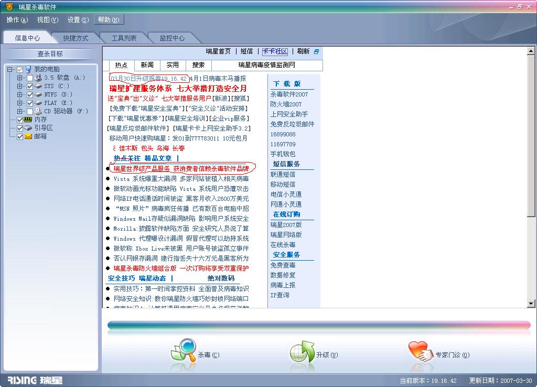Click the Rising lion icon in title bar
Screen dimensions: 537x387
tap(9, 6)
